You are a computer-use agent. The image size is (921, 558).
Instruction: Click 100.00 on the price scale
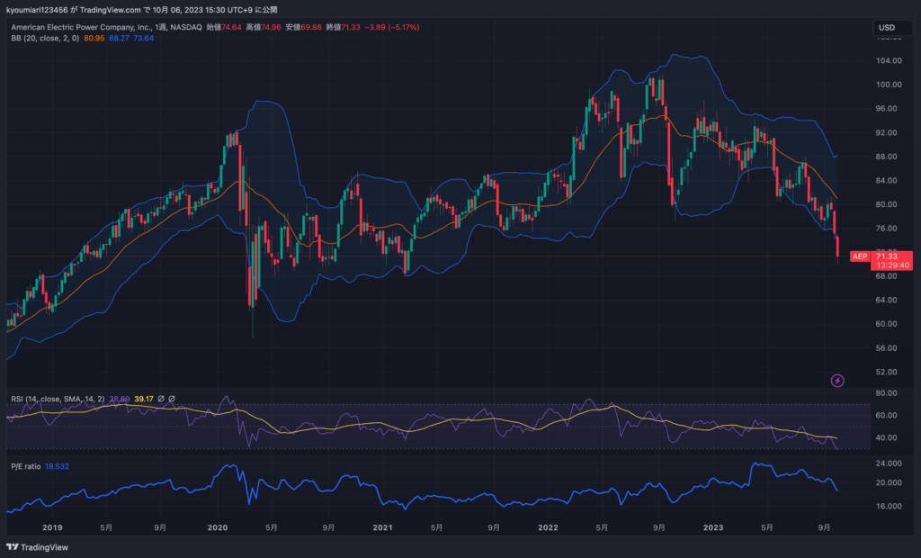(x=889, y=85)
